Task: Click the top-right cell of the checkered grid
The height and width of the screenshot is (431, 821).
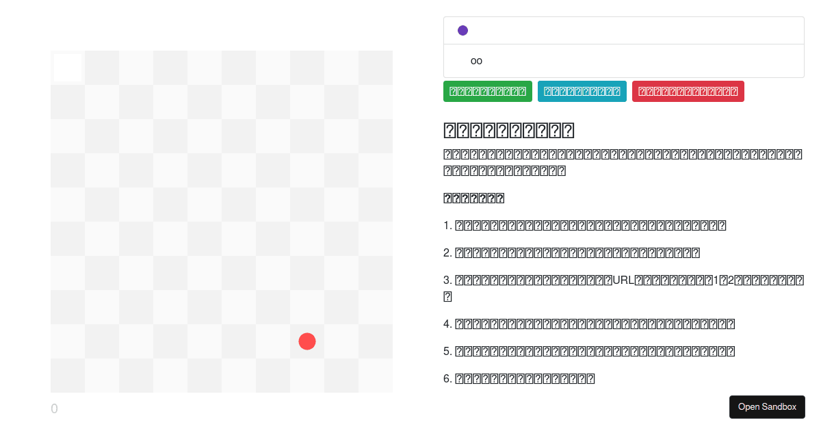Action: [x=375, y=67]
